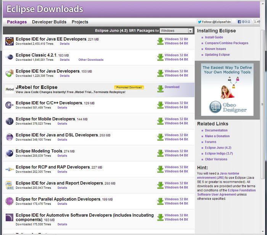Click the C/C++ Developers package icon

click(x=10, y=105)
